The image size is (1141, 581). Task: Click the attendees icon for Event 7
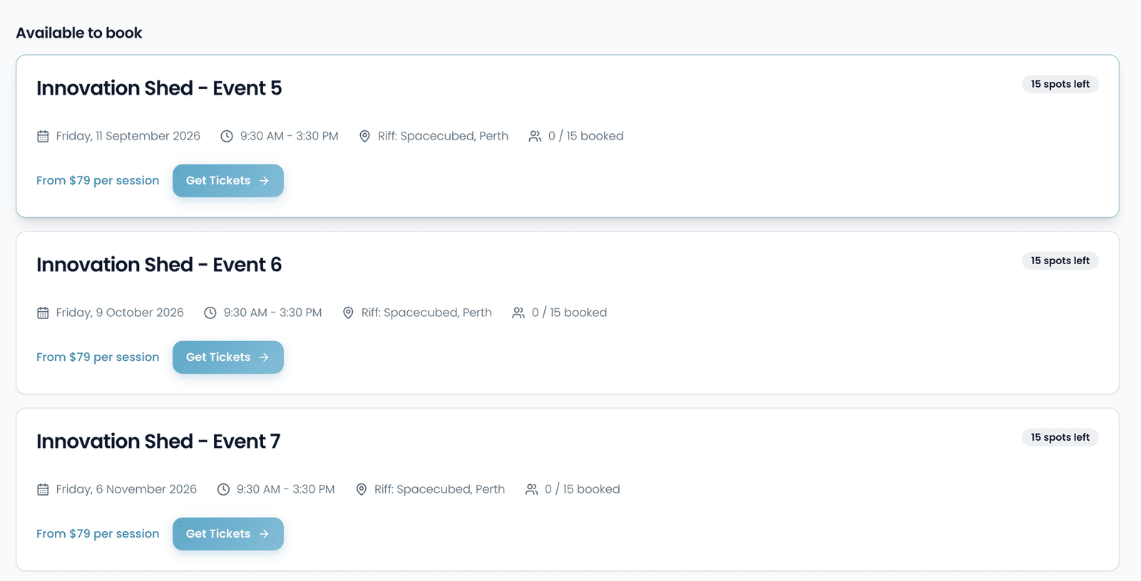(531, 489)
